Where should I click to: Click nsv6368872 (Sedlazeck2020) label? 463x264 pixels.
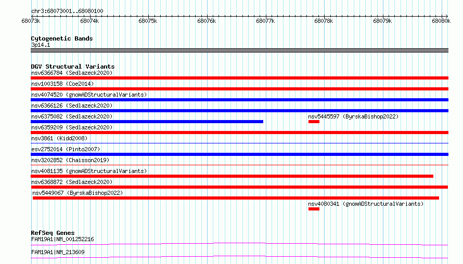[x=72, y=182]
